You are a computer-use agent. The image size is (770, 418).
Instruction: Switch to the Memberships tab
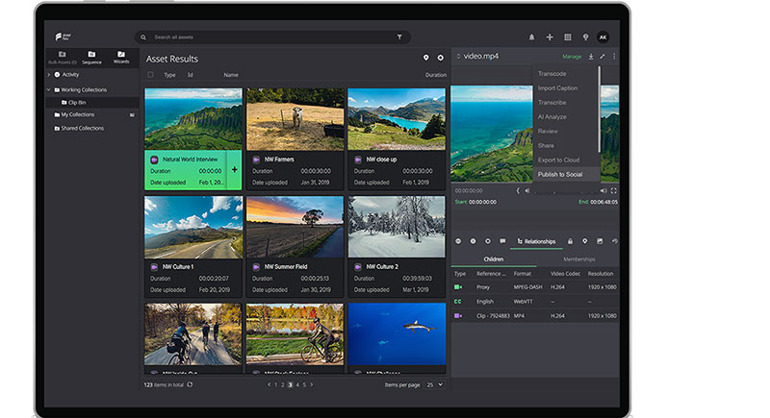click(578, 259)
